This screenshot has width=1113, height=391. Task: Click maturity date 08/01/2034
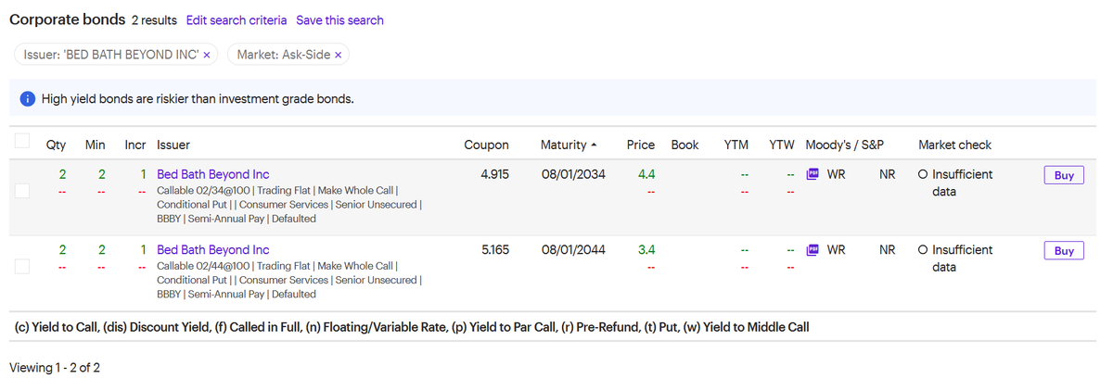tap(572, 173)
